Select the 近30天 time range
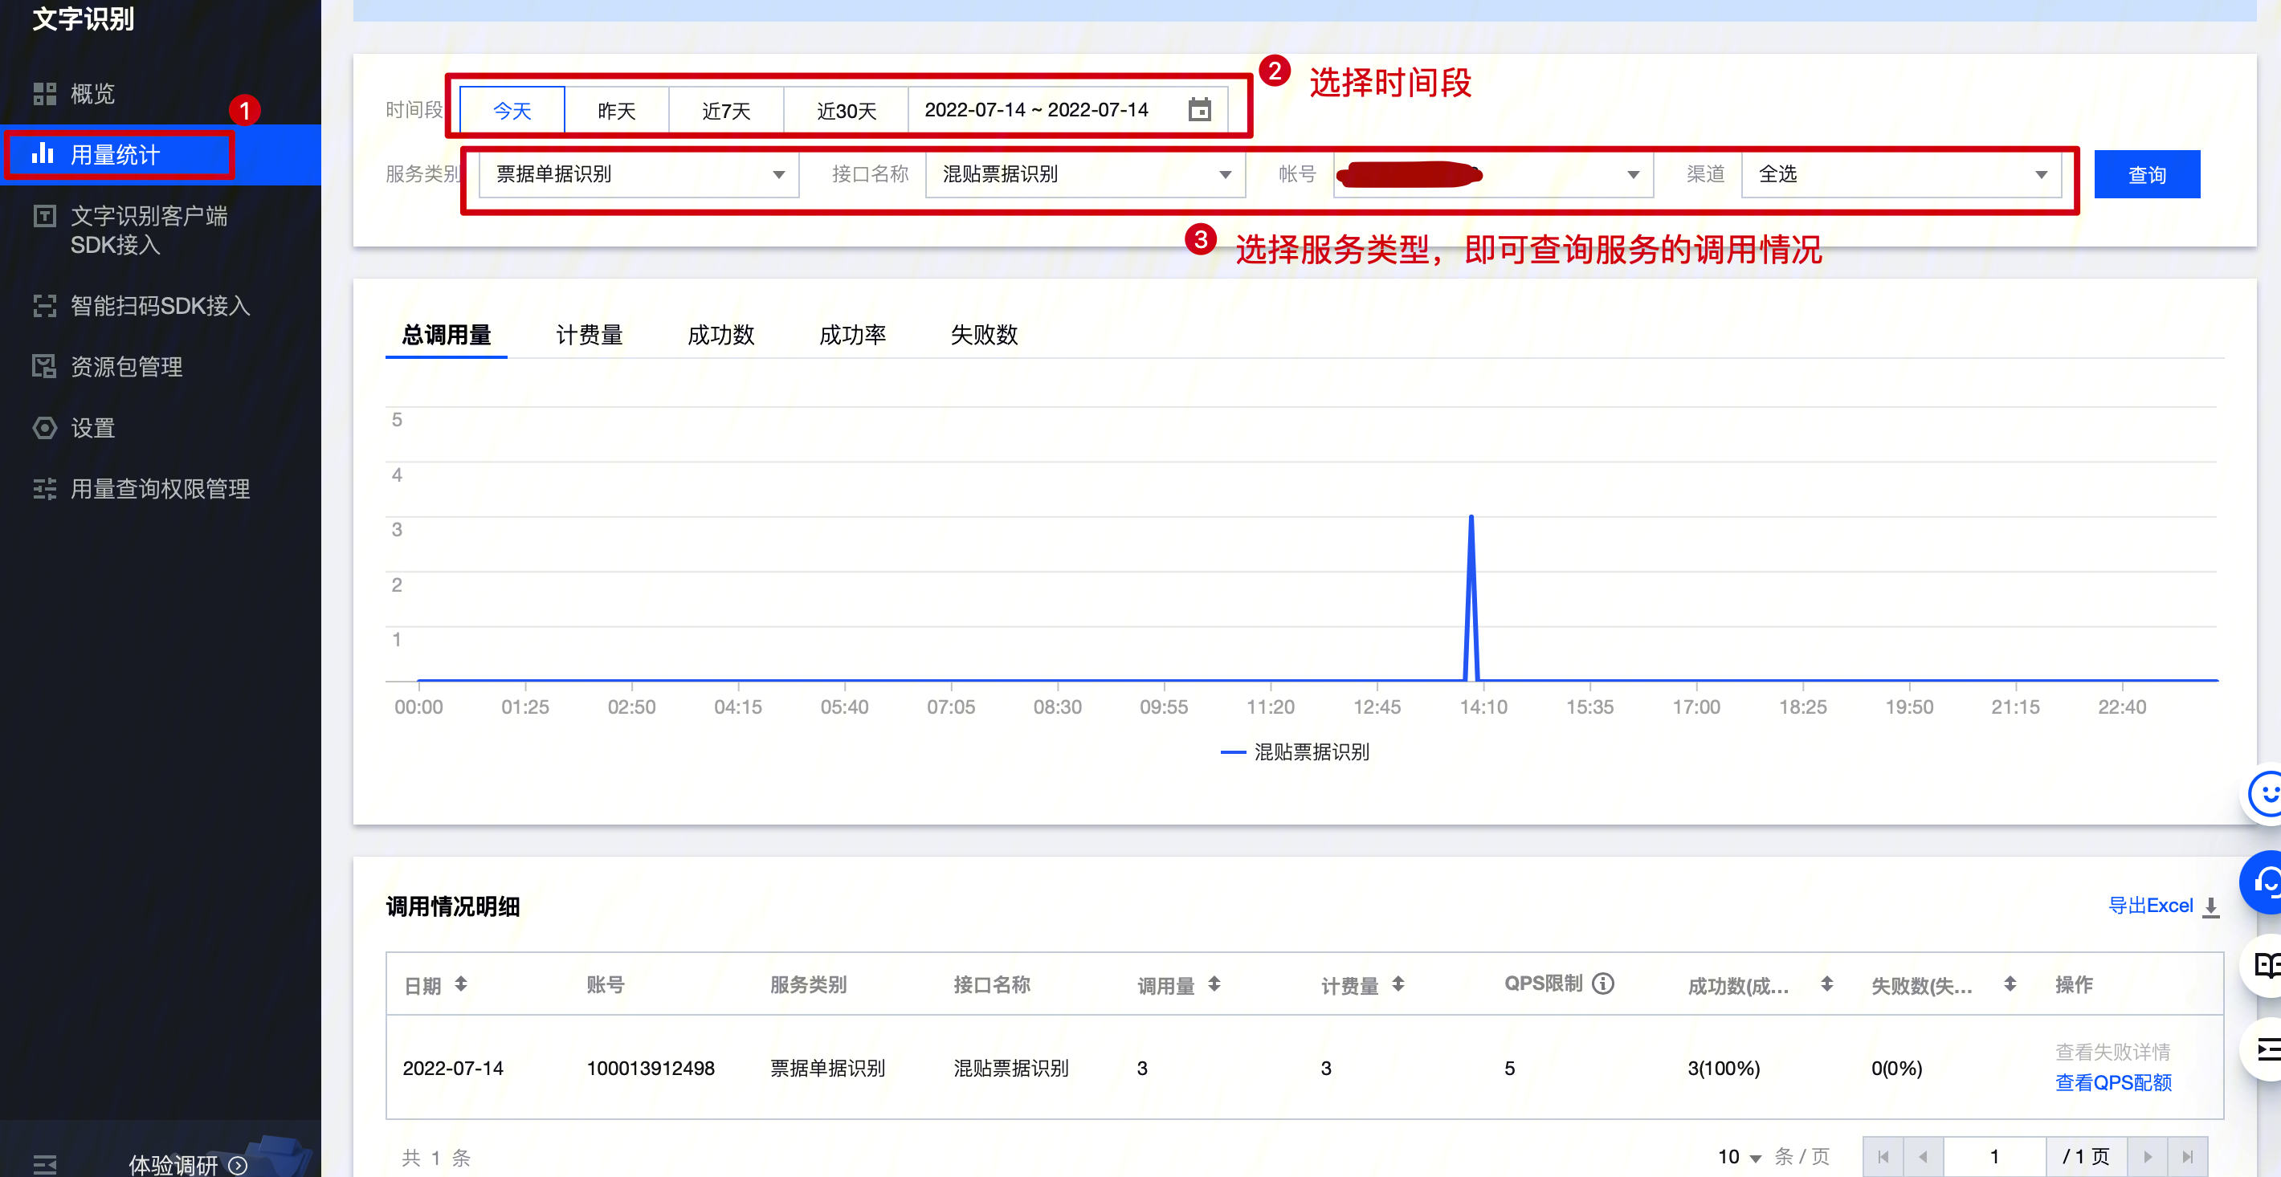This screenshot has width=2281, height=1177. coord(847,111)
